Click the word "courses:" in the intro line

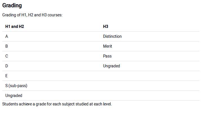pyautogui.click(x=55, y=15)
